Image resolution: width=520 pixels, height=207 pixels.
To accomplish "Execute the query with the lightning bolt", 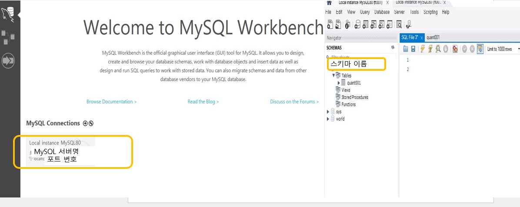I will (x=423, y=49).
